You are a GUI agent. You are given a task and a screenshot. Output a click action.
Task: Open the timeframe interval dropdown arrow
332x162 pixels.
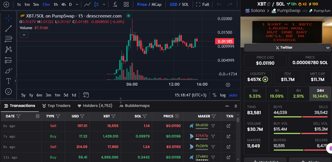click(77, 4)
